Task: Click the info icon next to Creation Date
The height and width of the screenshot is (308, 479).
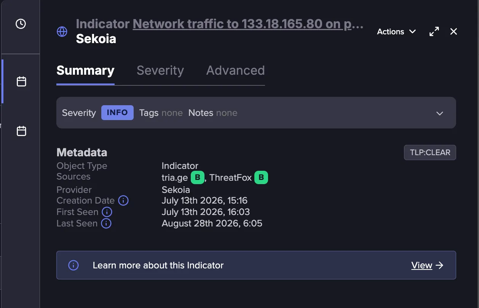Action: click(x=123, y=201)
